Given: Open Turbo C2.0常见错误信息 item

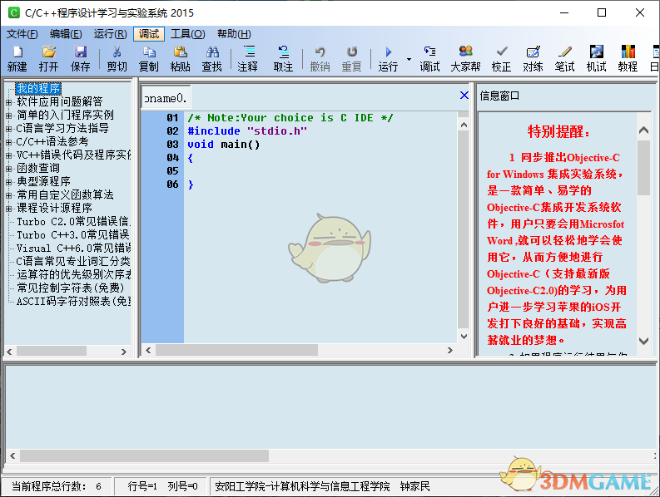Looking at the screenshot, I should click(x=73, y=222).
